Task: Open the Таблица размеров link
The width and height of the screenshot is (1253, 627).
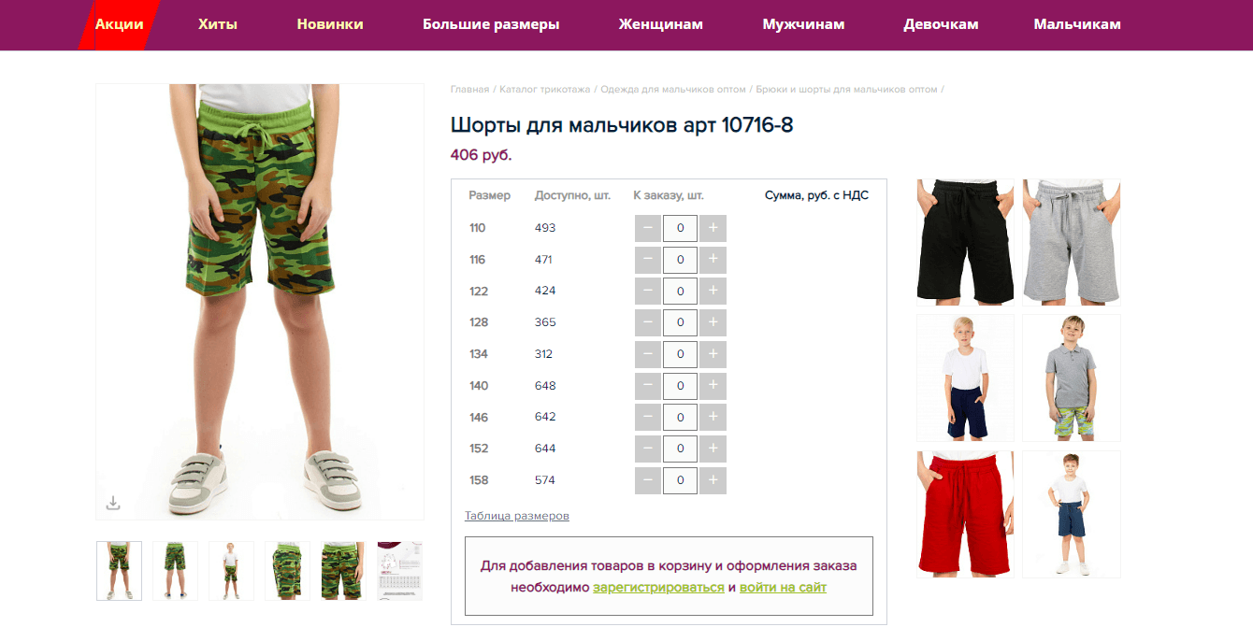Action: point(517,516)
